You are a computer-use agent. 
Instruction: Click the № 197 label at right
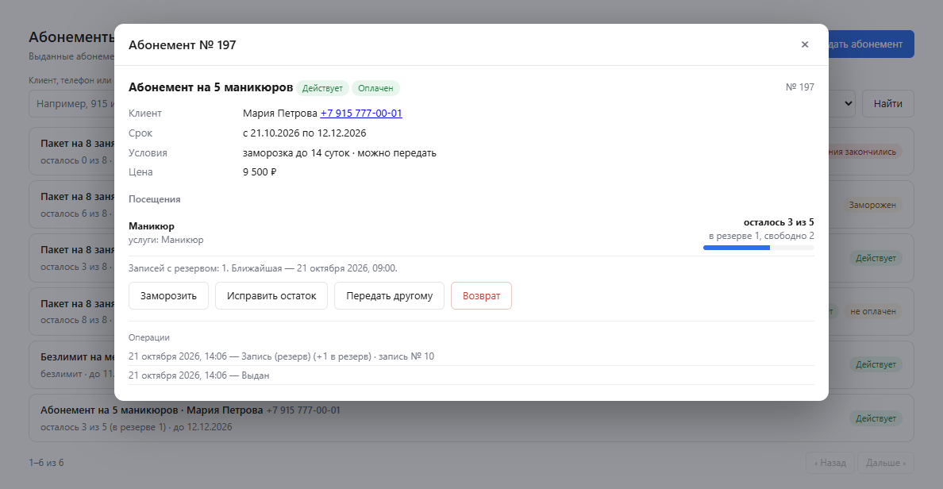coord(799,87)
